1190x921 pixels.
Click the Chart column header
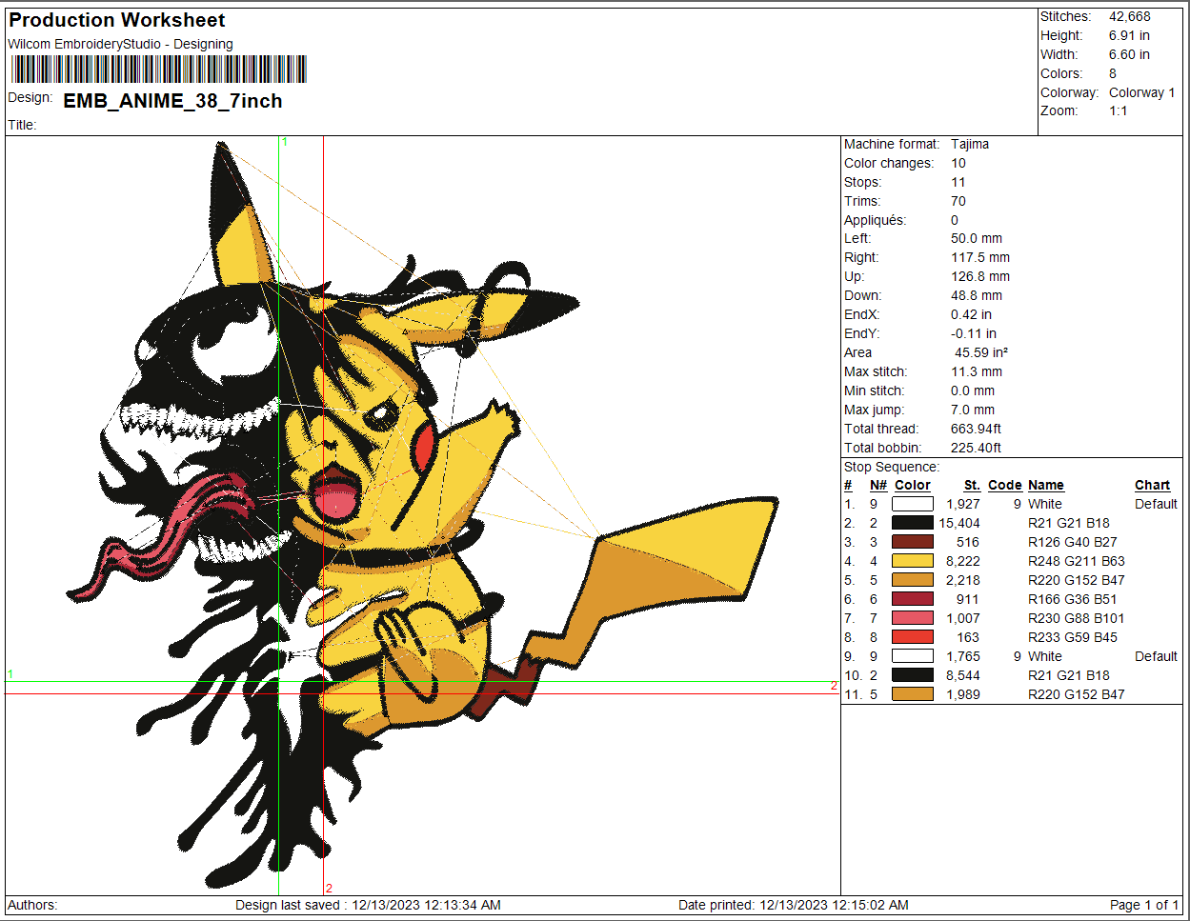[1152, 485]
